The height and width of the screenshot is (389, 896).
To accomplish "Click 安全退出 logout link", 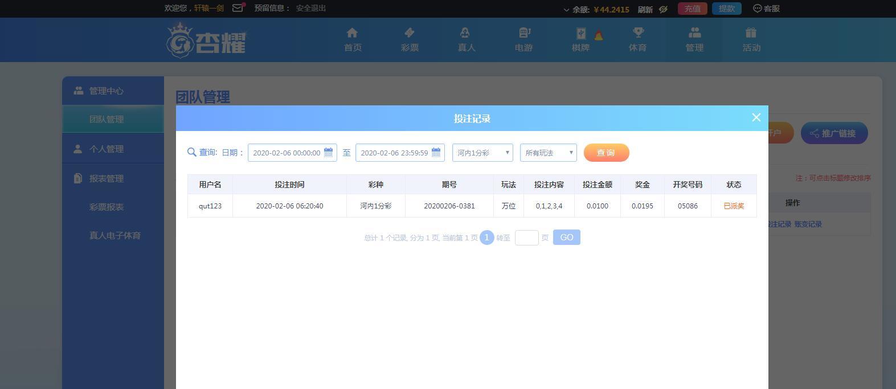I will point(311,8).
